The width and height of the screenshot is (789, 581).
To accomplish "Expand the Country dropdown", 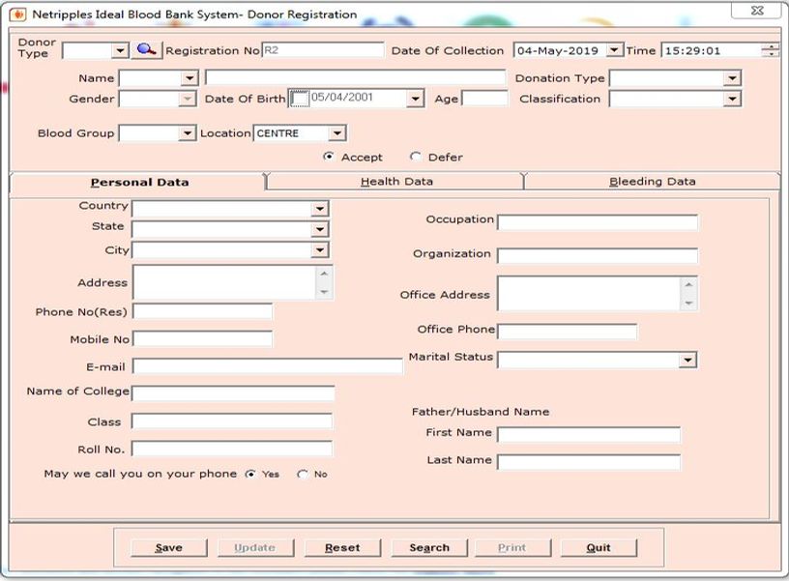I will (320, 208).
